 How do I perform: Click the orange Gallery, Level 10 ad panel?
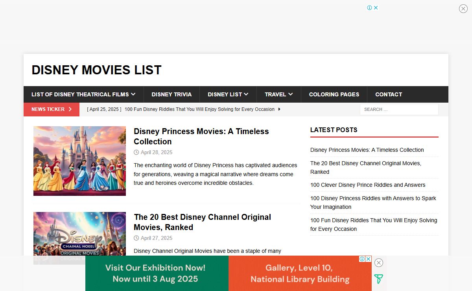tap(300, 273)
